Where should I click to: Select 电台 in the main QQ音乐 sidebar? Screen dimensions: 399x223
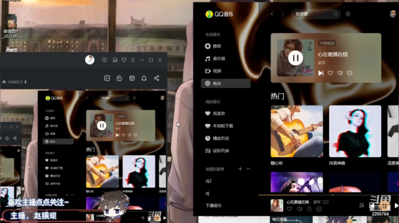point(226,83)
